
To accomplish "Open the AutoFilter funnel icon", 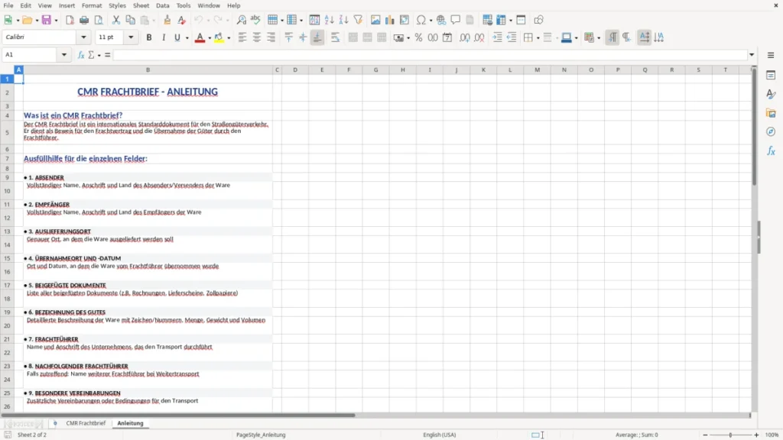I will click(358, 20).
